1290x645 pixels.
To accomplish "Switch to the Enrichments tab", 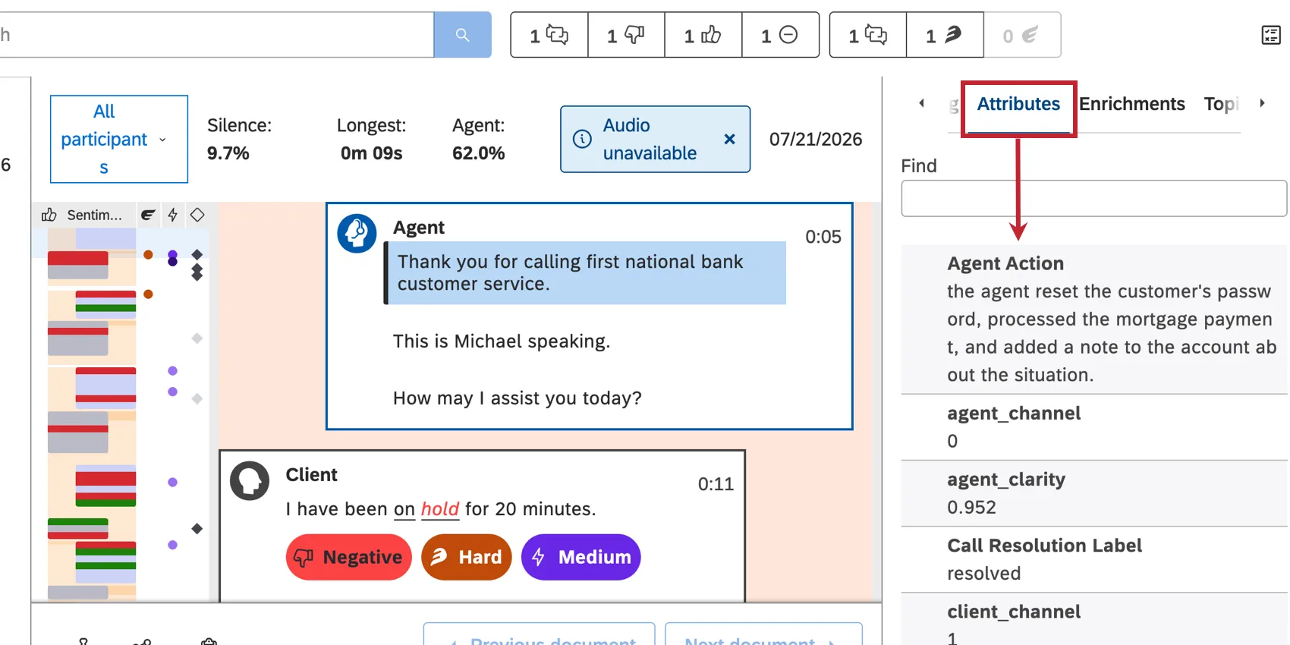I will pyautogui.click(x=1131, y=104).
